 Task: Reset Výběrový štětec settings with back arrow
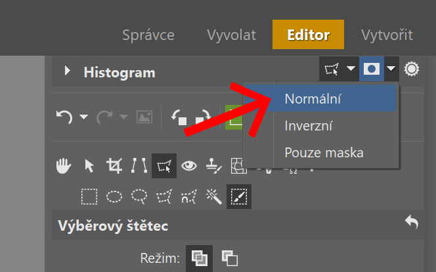(x=412, y=222)
